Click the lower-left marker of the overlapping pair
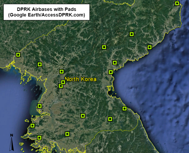Image resolution: width=189 pixels, height=153 pixels. tap(61, 86)
